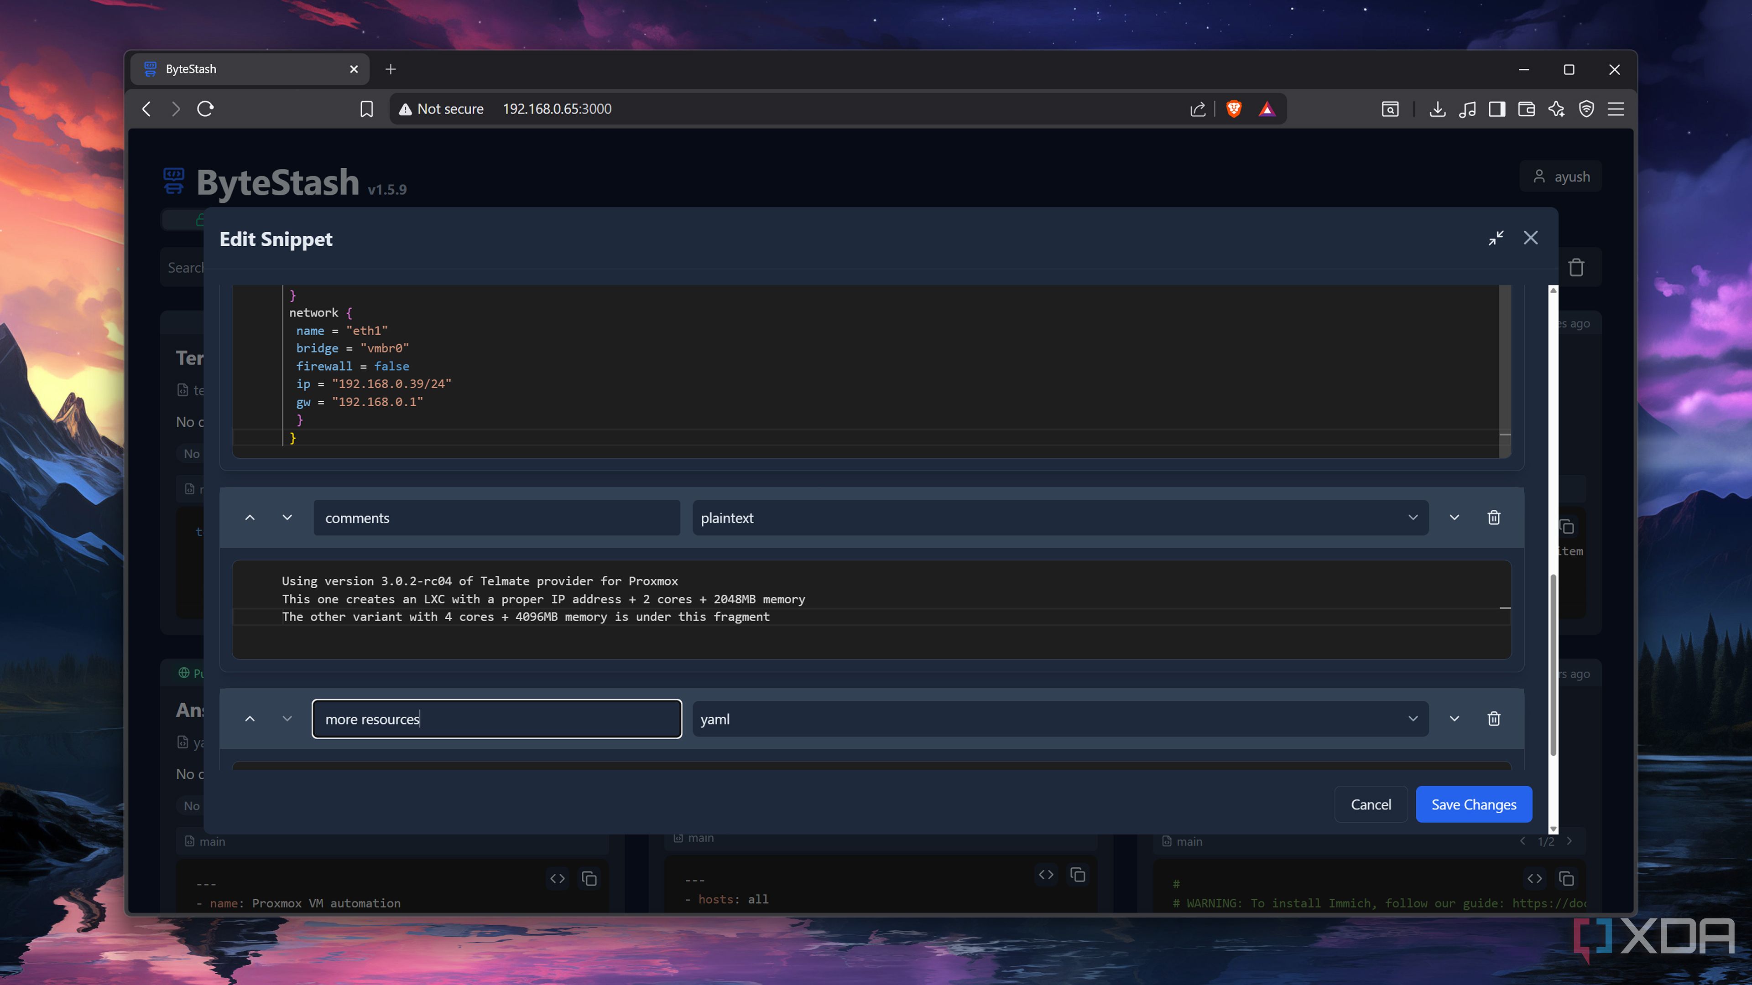Click the ByteStash logo icon
Image resolution: width=1752 pixels, height=985 pixels.
174,181
